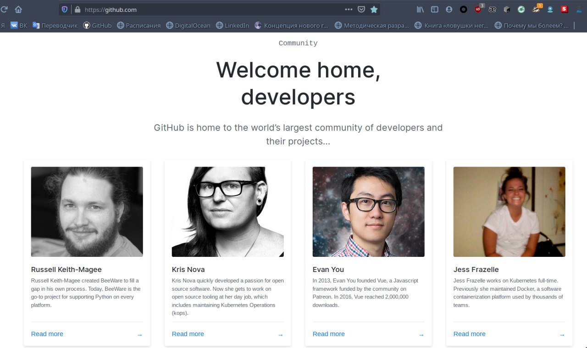
Task: Show site security info via padlock icon
Action: point(78,9)
